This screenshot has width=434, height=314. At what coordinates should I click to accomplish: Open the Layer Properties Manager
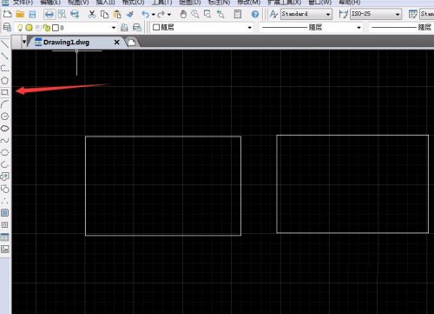(7, 28)
